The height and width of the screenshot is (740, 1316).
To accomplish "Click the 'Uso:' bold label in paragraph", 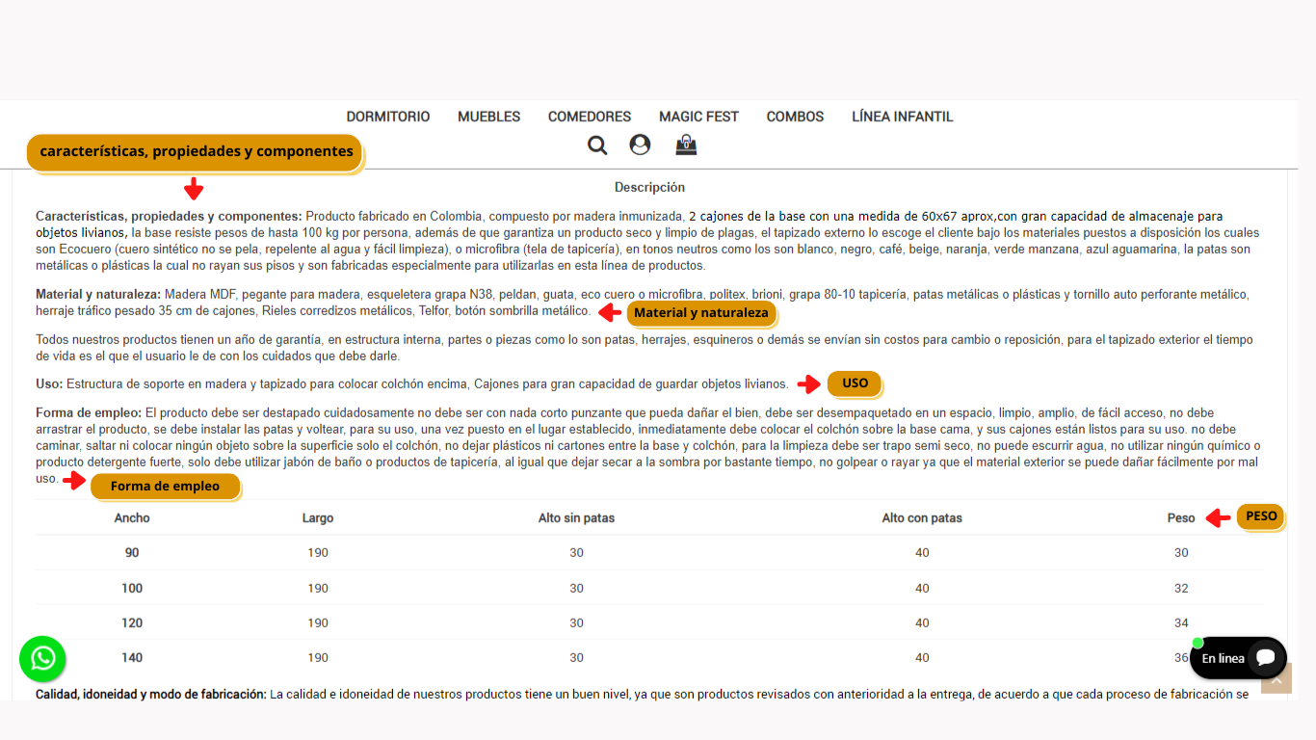I will (49, 383).
